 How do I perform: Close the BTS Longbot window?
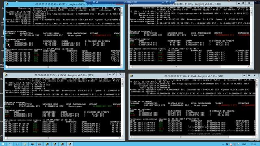click(x=120, y=75)
